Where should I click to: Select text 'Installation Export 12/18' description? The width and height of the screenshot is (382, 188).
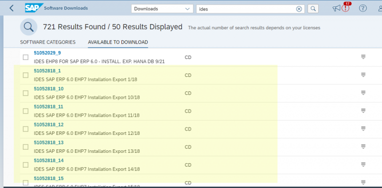(114, 133)
